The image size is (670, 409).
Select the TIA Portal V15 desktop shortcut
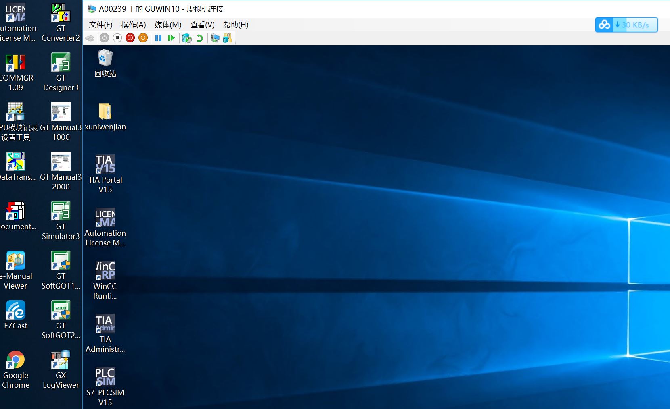pyautogui.click(x=105, y=173)
